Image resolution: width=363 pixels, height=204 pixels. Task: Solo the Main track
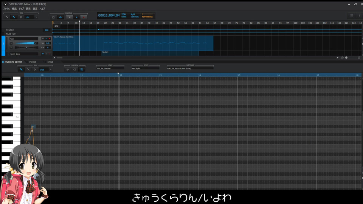click(46, 39)
